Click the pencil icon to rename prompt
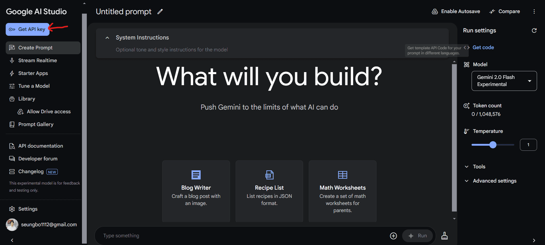 (x=160, y=12)
